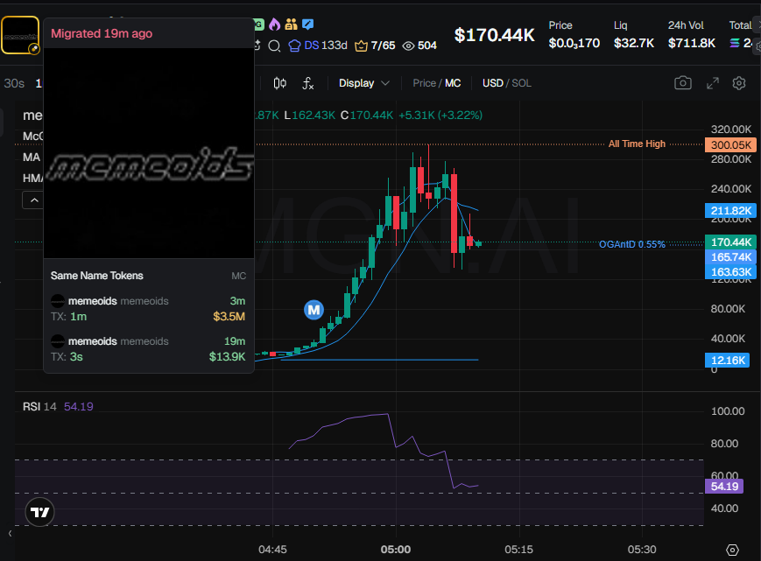The image size is (761, 561).
Task: Collapse the indicator legend chevron
Action: [34, 200]
